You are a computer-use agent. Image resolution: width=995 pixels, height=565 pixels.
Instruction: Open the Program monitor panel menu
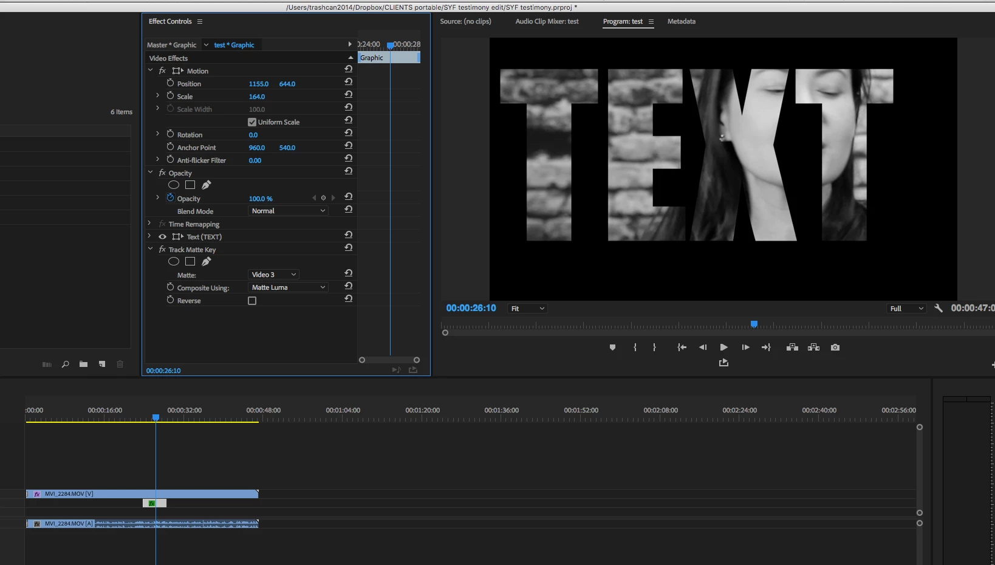click(651, 22)
